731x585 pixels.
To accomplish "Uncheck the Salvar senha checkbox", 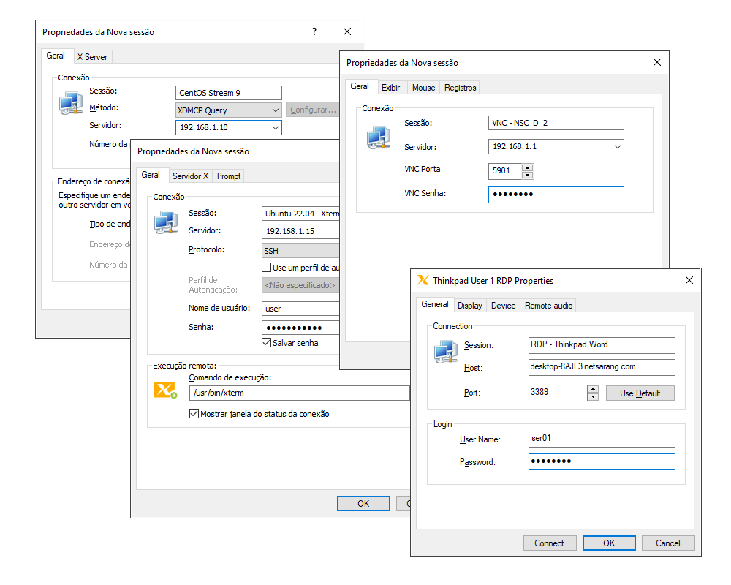I will (267, 343).
